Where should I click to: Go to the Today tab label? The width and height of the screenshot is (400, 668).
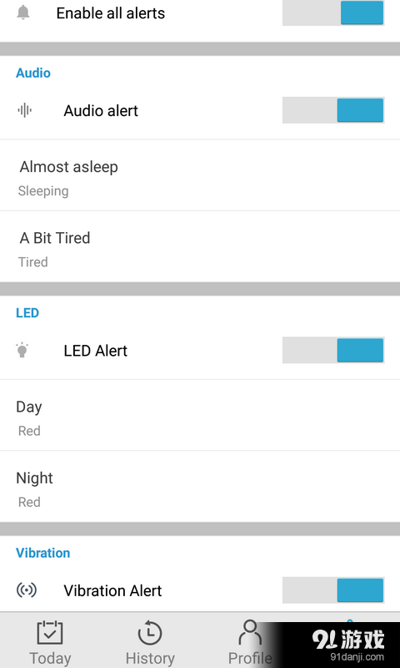[50, 658]
